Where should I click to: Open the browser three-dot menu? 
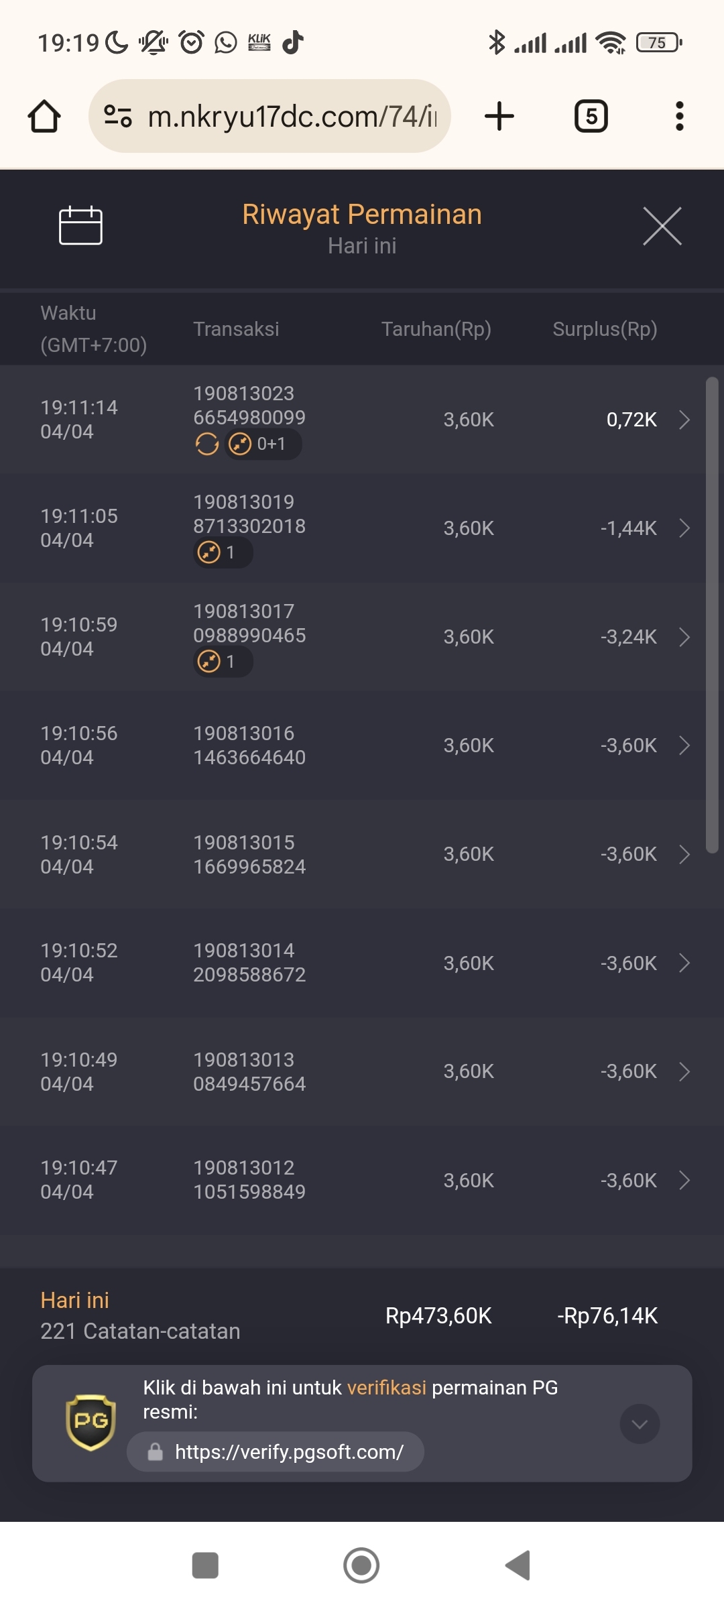[x=680, y=116]
